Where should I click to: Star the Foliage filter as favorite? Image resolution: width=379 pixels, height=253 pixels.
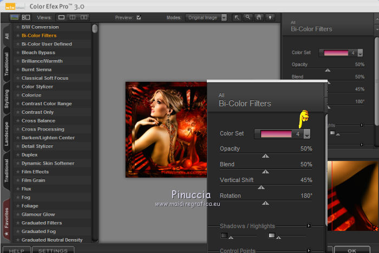[18, 206]
